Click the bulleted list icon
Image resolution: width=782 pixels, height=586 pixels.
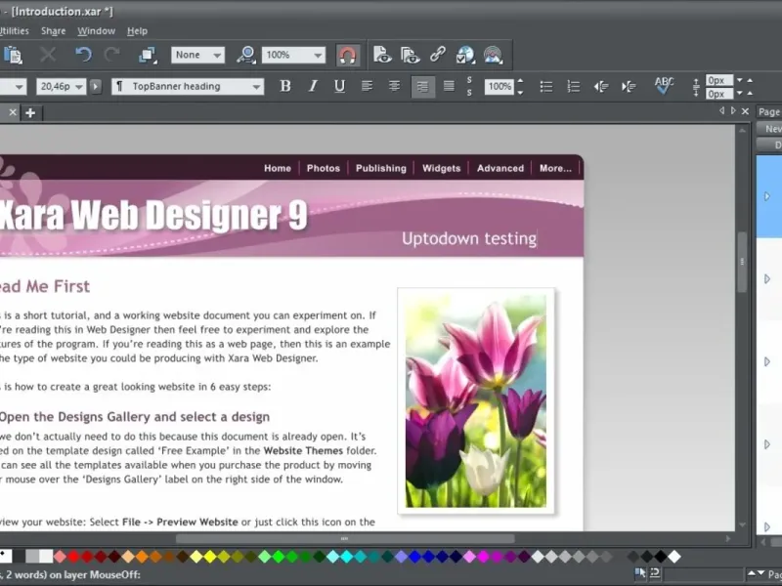click(x=546, y=86)
